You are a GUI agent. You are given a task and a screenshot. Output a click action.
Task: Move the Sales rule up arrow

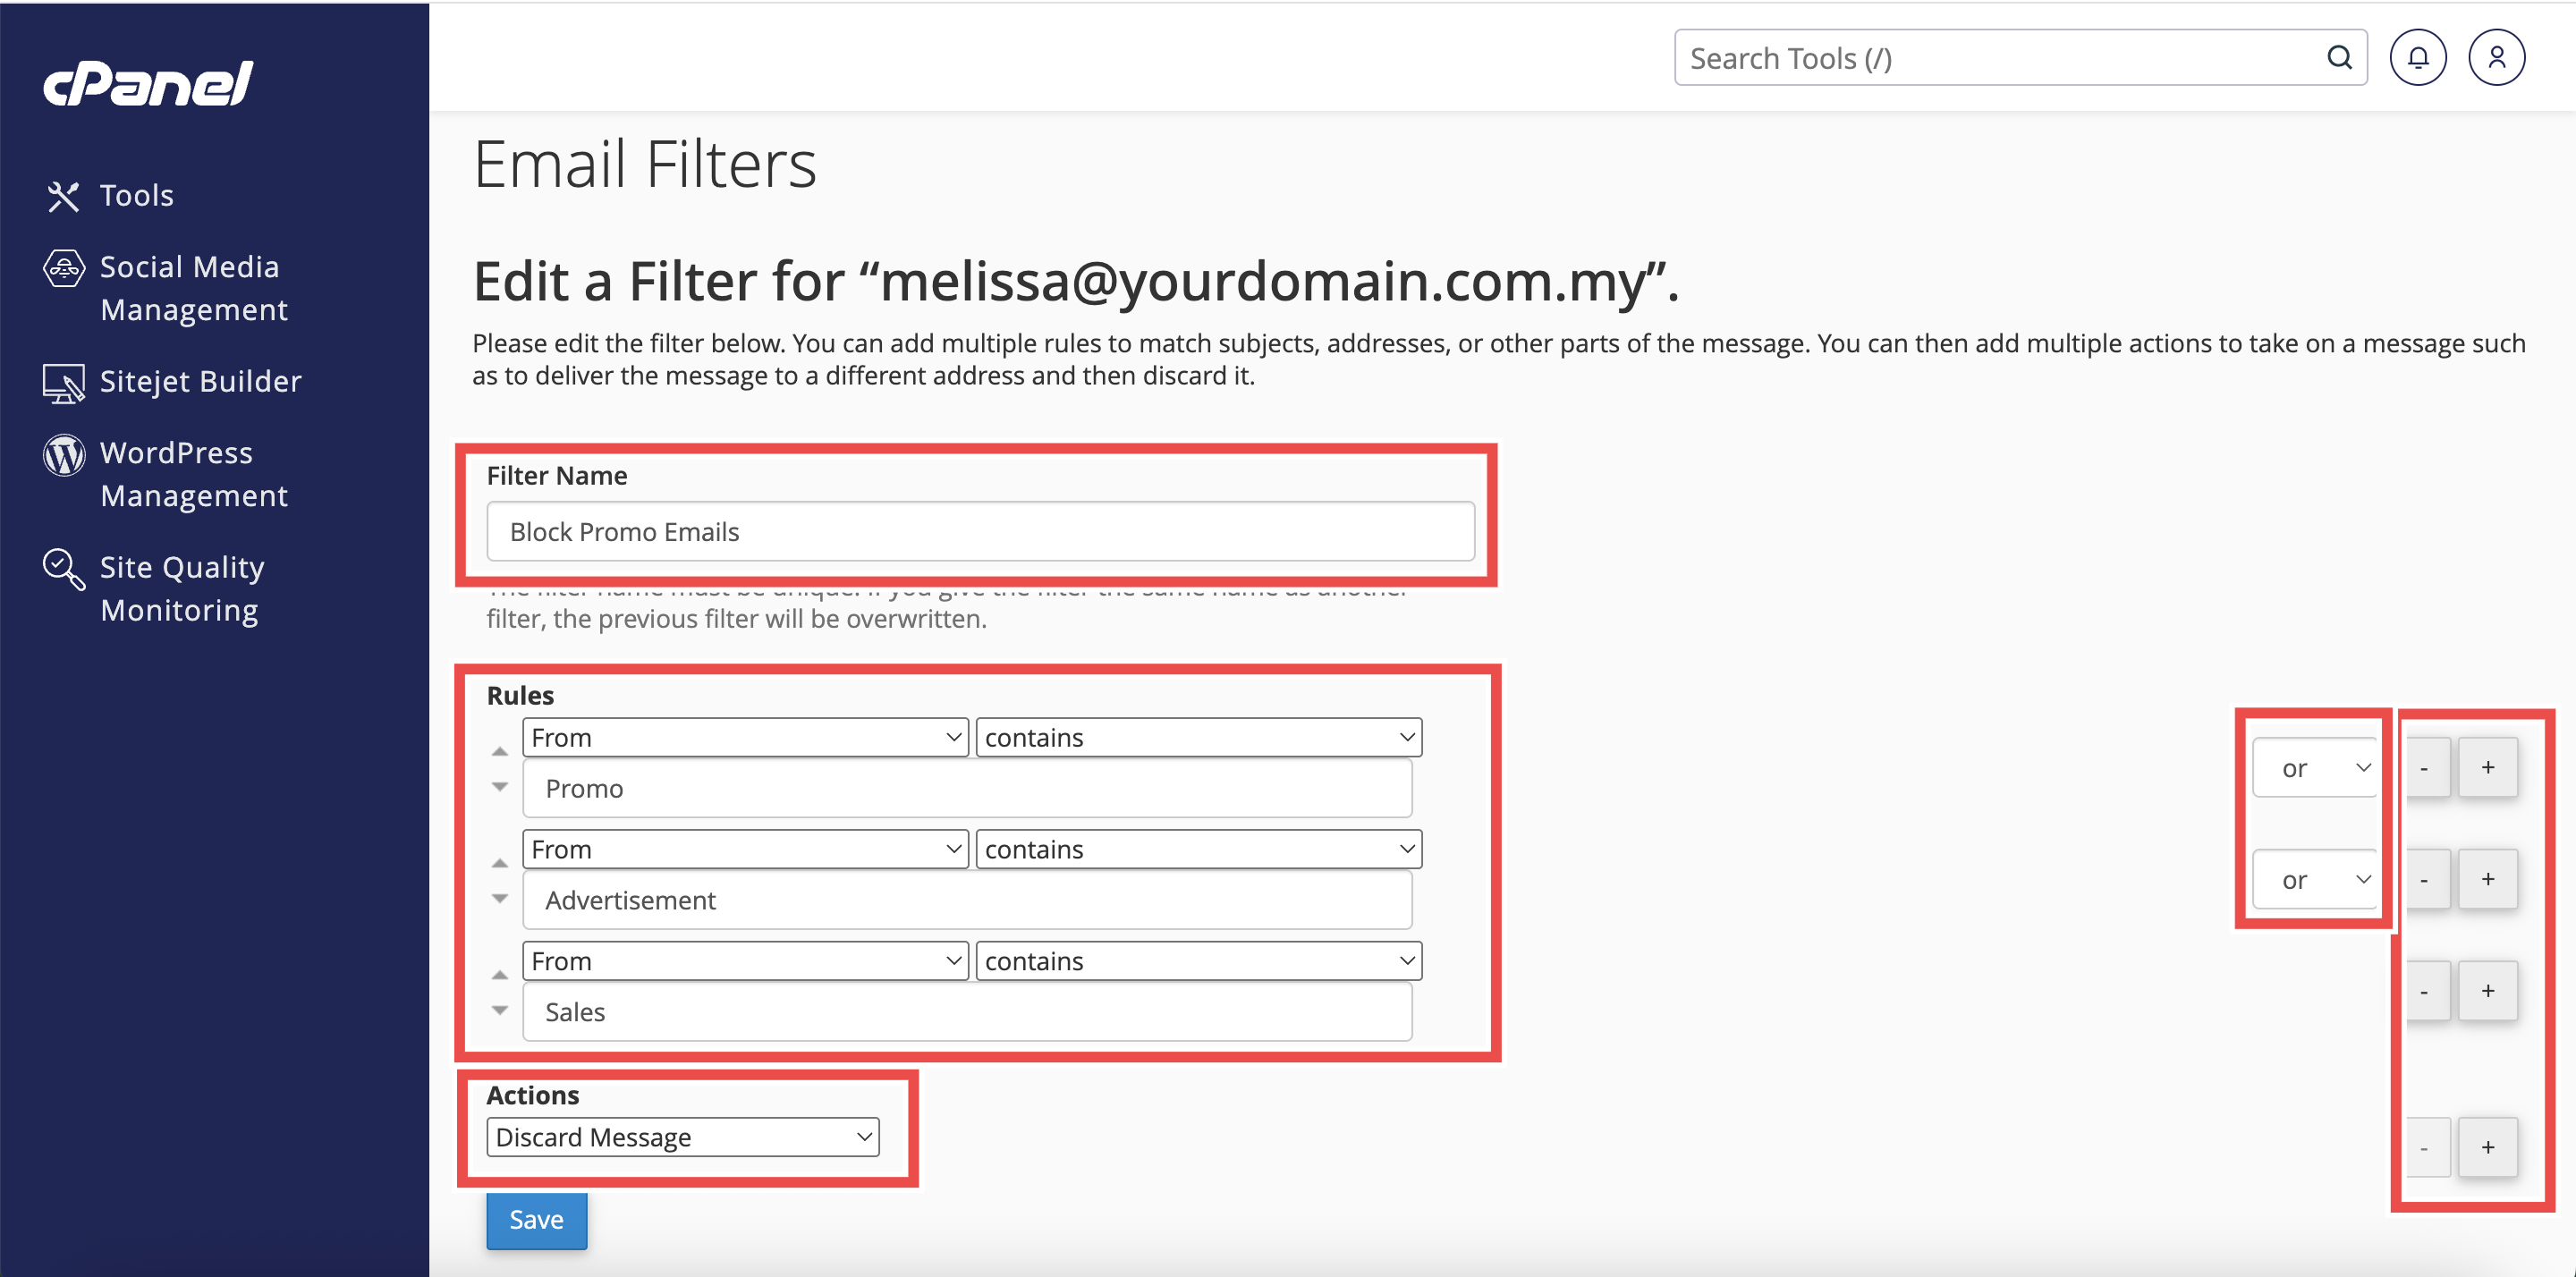coord(500,974)
